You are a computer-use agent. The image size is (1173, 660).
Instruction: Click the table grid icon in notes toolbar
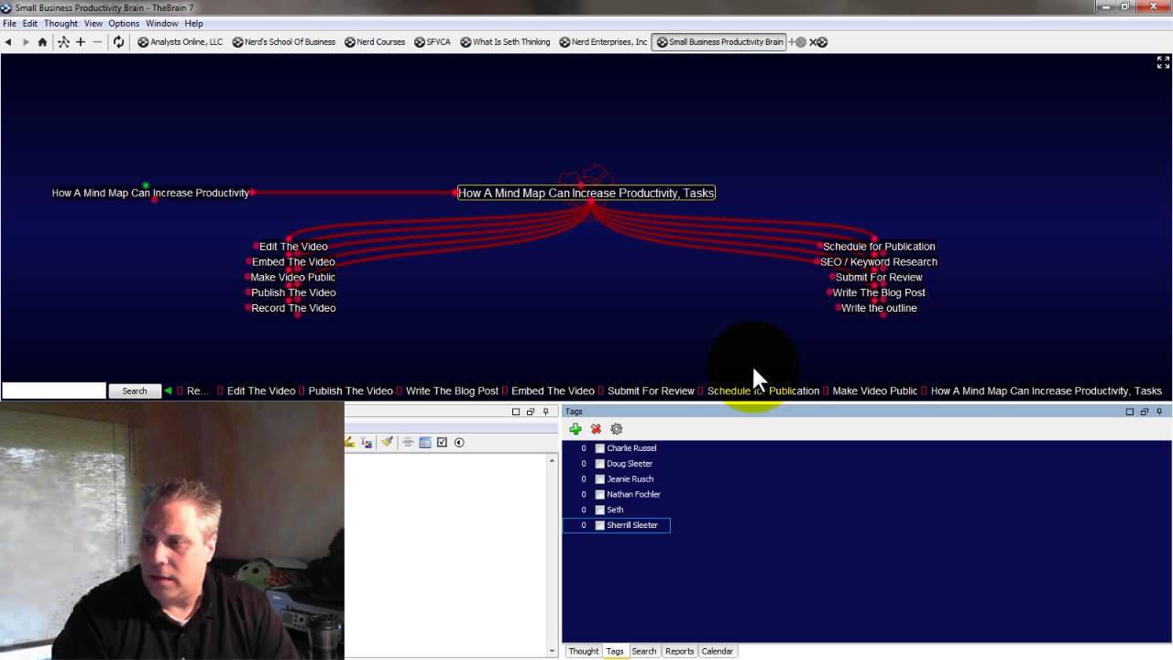pyautogui.click(x=425, y=443)
